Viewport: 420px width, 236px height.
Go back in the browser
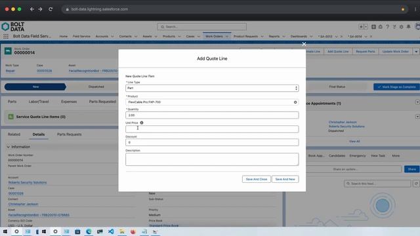click(x=32, y=9)
